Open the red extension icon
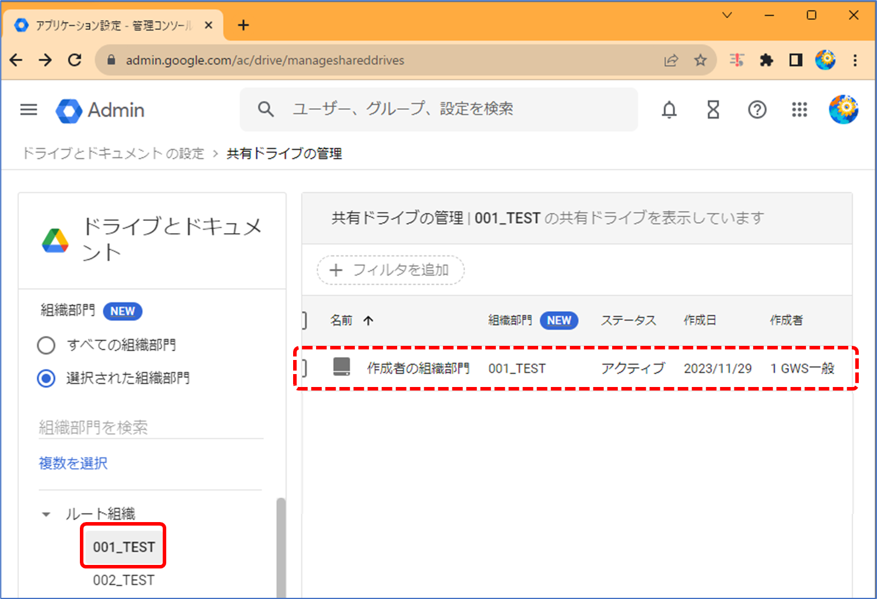The height and width of the screenshot is (599, 877). pyautogui.click(x=737, y=60)
